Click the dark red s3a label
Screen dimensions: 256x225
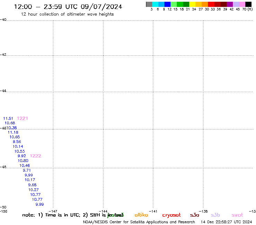click(194, 215)
